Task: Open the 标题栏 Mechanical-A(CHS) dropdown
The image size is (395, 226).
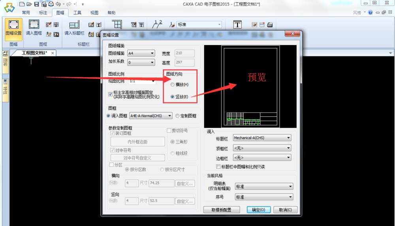Action: (262, 138)
